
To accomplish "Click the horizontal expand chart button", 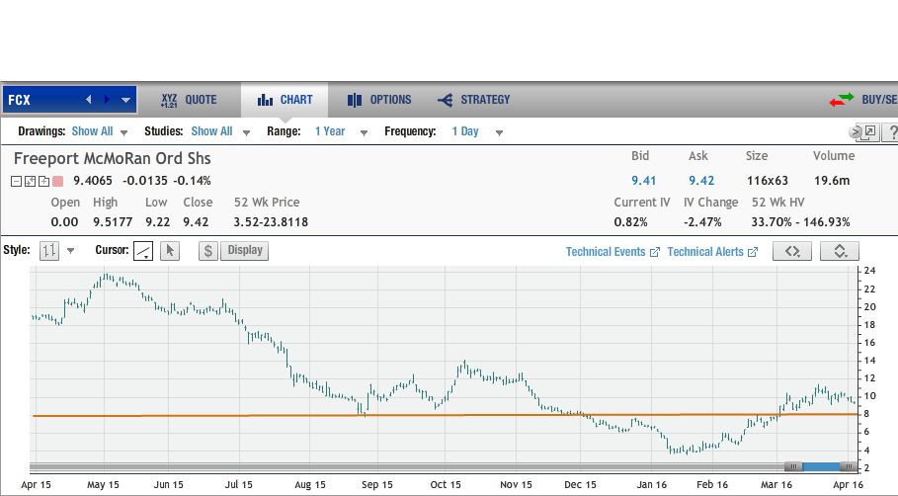I will pyautogui.click(x=792, y=251).
